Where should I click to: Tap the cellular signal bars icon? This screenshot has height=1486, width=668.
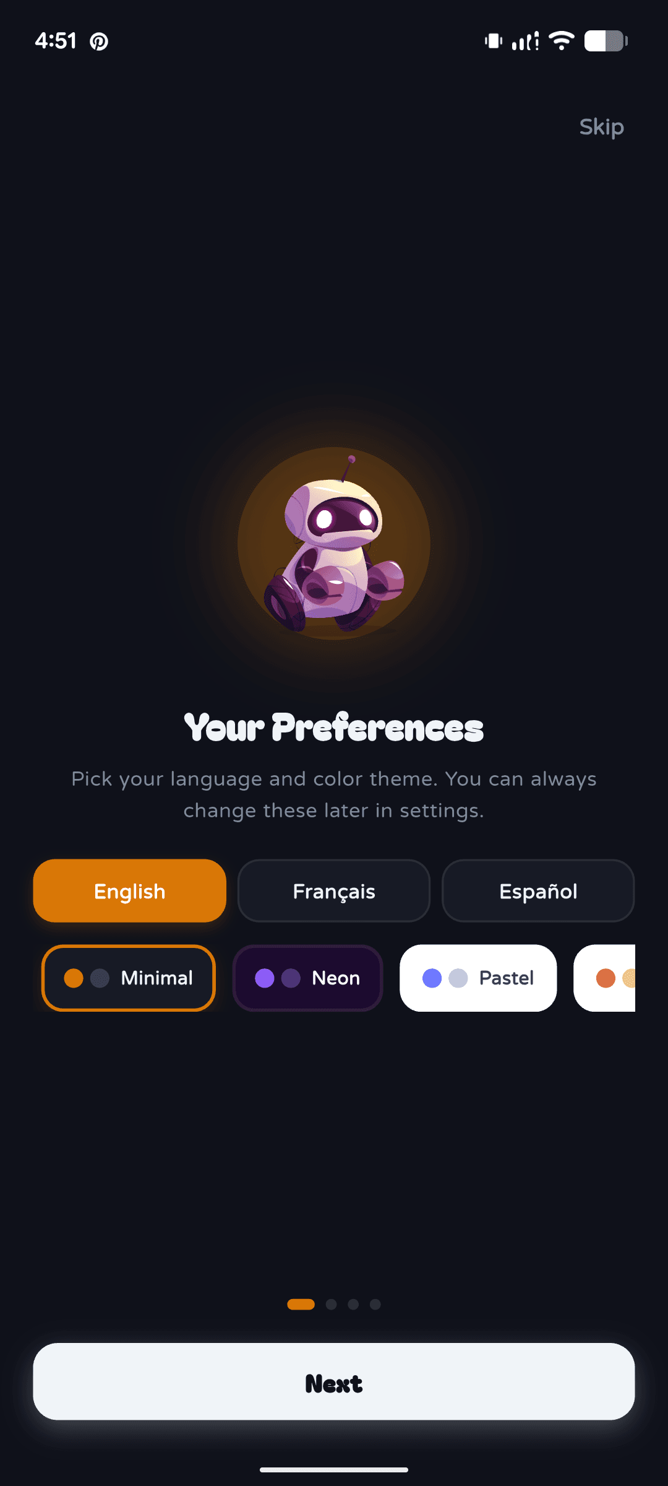pyautogui.click(x=525, y=41)
